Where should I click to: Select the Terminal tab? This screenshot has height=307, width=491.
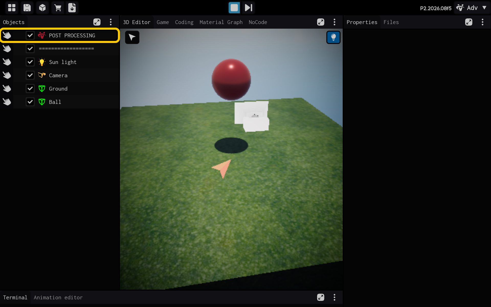coord(15,298)
